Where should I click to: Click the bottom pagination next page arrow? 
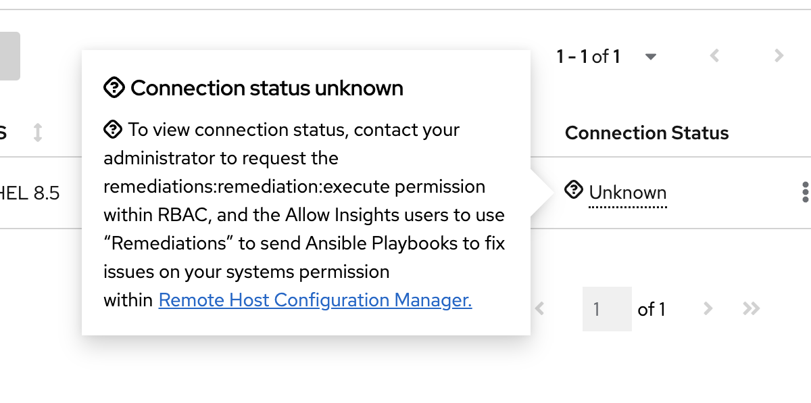pos(708,309)
